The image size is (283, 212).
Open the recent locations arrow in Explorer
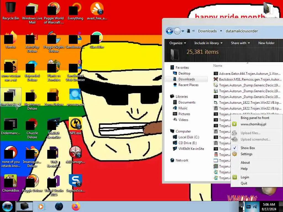coord(183,31)
